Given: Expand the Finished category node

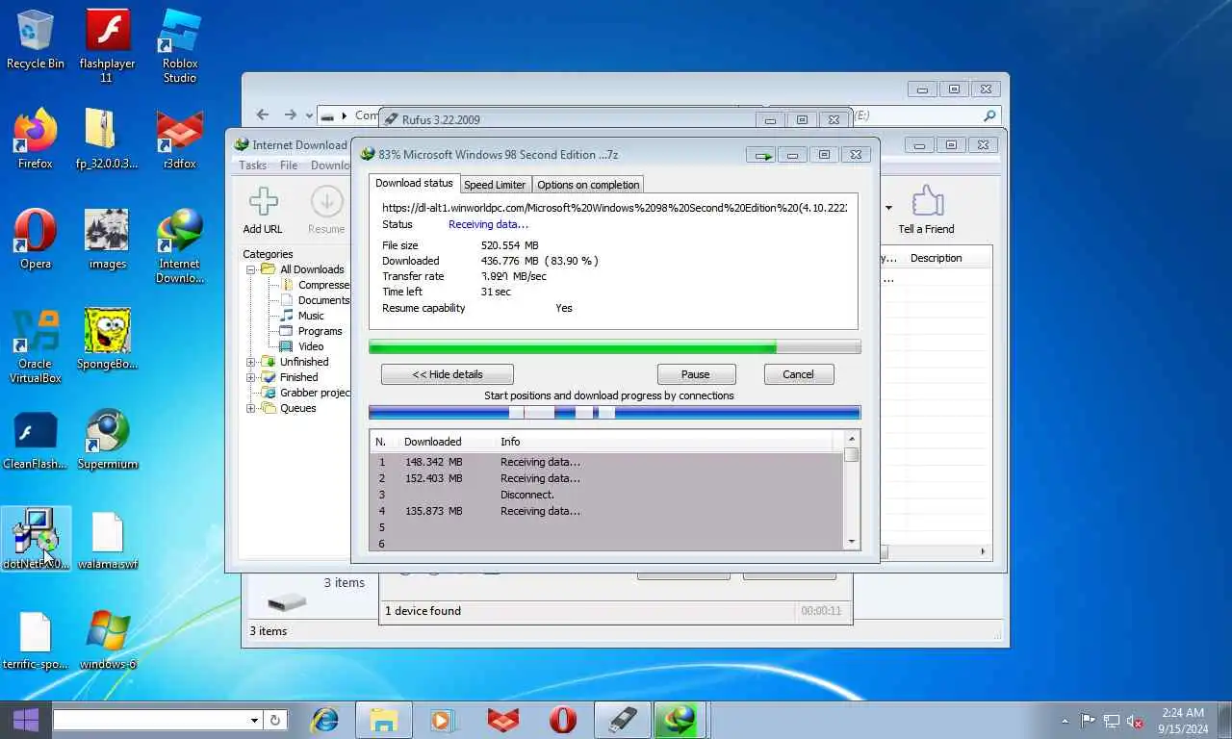Looking at the screenshot, I should (251, 377).
